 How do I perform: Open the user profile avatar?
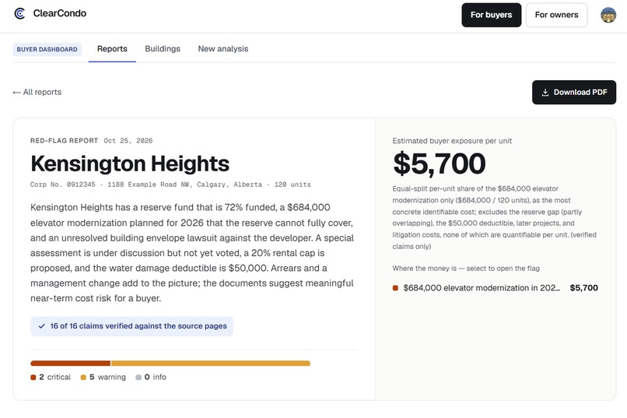tap(608, 16)
